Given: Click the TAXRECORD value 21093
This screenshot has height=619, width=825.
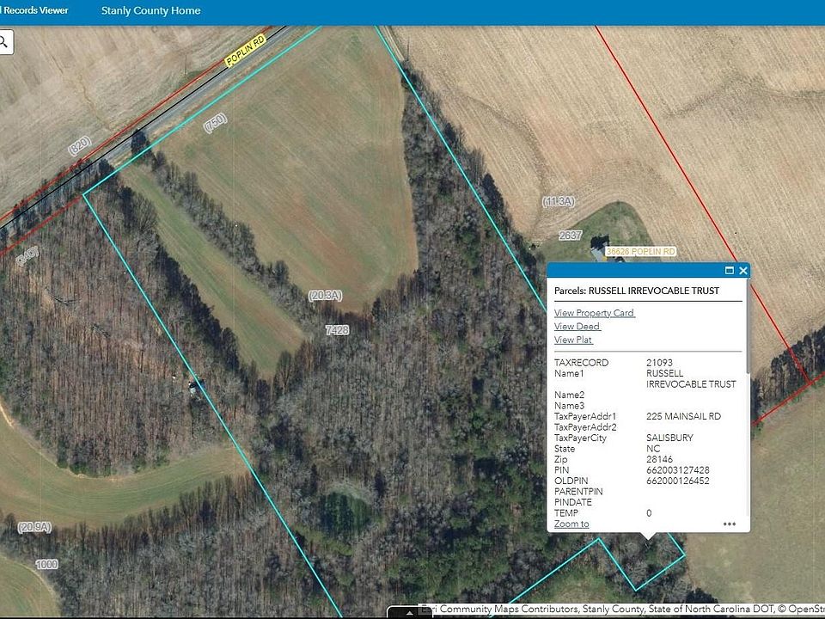Looking at the screenshot, I should [659, 363].
